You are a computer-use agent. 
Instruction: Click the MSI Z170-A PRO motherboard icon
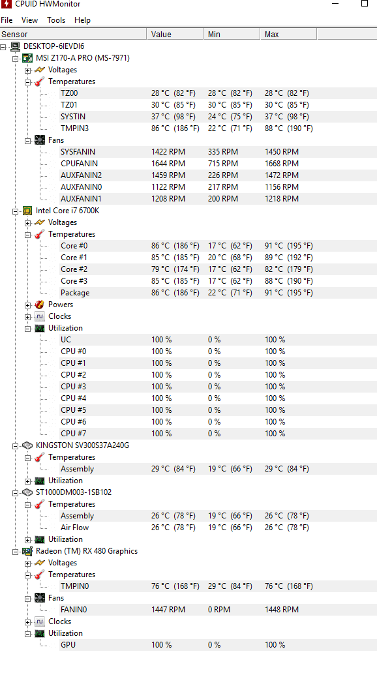[x=27, y=58]
